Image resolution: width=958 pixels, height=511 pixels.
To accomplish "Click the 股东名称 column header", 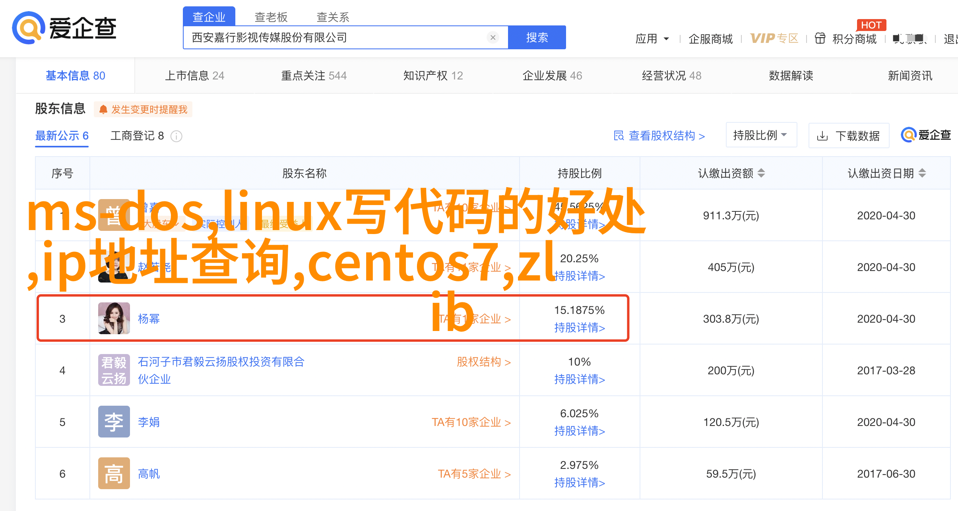I will (304, 173).
